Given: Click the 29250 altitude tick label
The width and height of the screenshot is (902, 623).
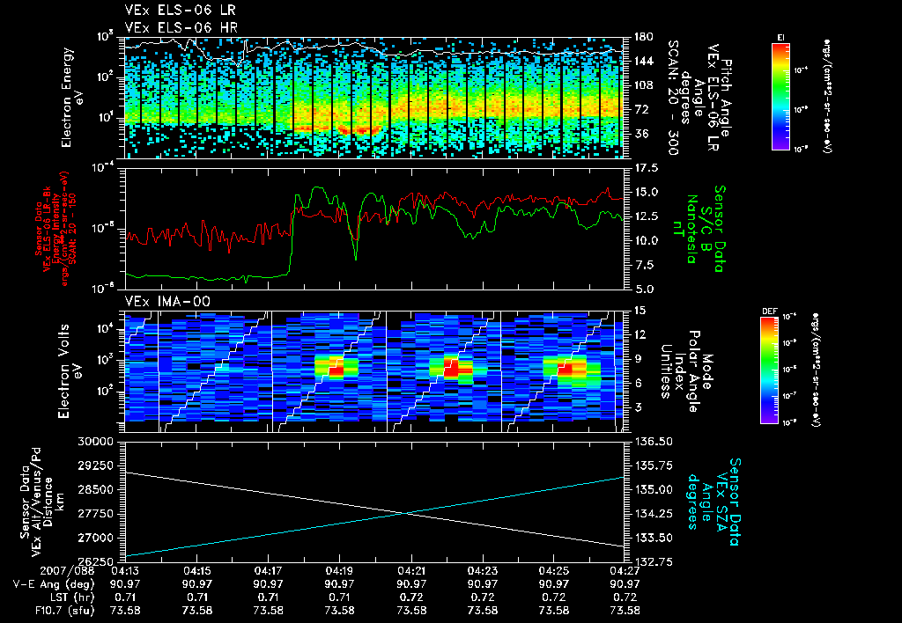Looking at the screenshot, I should pyautogui.click(x=95, y=465).
